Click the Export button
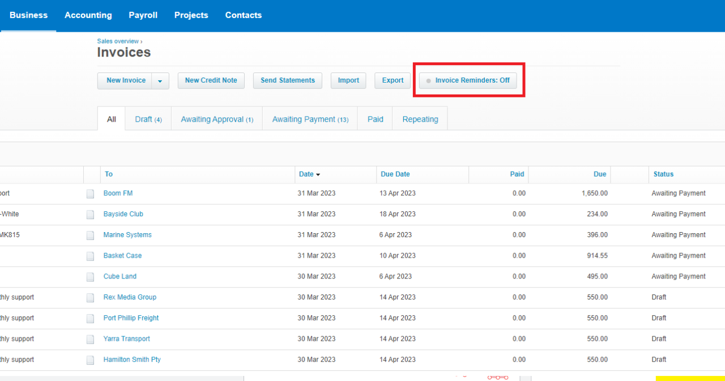 pyautogui.click(x=392, y=80)
